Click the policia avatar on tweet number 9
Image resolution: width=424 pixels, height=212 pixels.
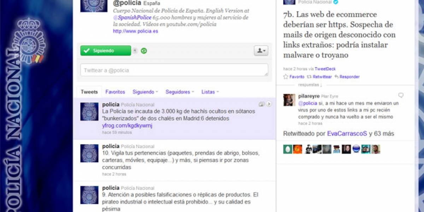click(x=89, y=195)
